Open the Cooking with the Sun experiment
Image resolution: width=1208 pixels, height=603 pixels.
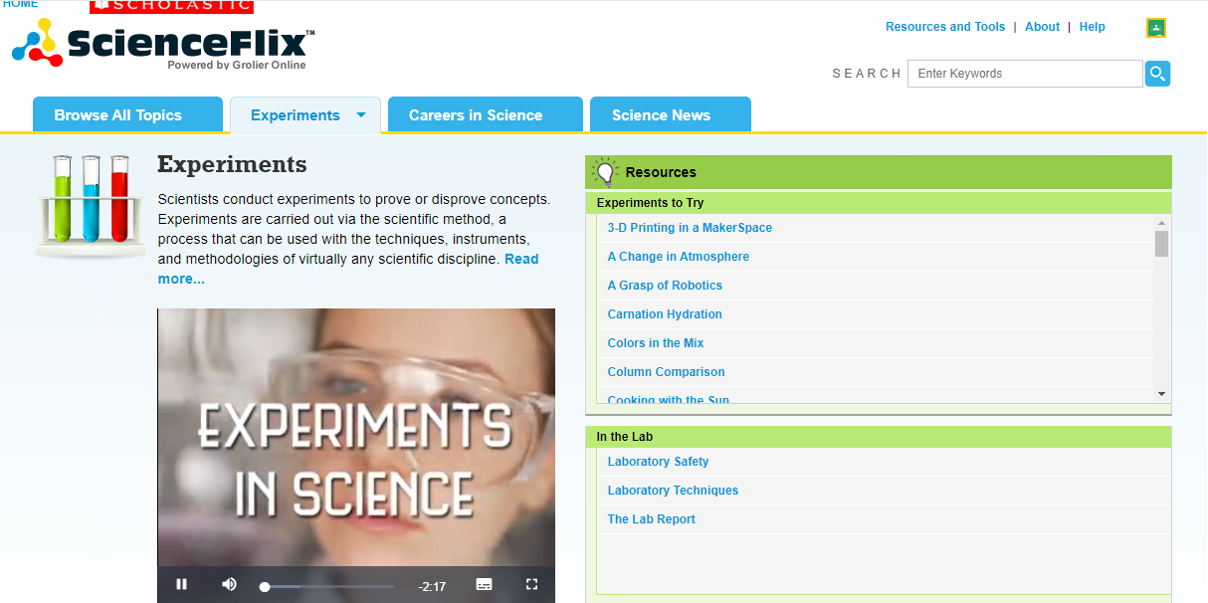669,400
